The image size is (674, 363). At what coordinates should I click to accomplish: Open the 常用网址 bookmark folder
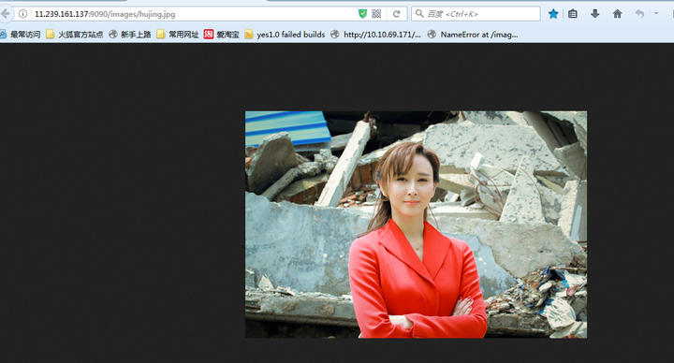(x=178, y=35)
